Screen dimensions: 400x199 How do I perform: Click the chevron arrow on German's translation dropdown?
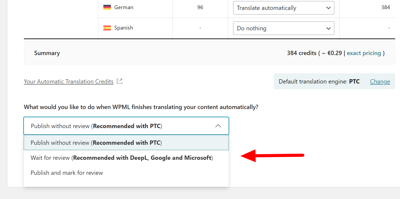328,8
